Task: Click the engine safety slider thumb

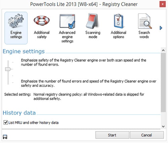Action: coord(8,69)
